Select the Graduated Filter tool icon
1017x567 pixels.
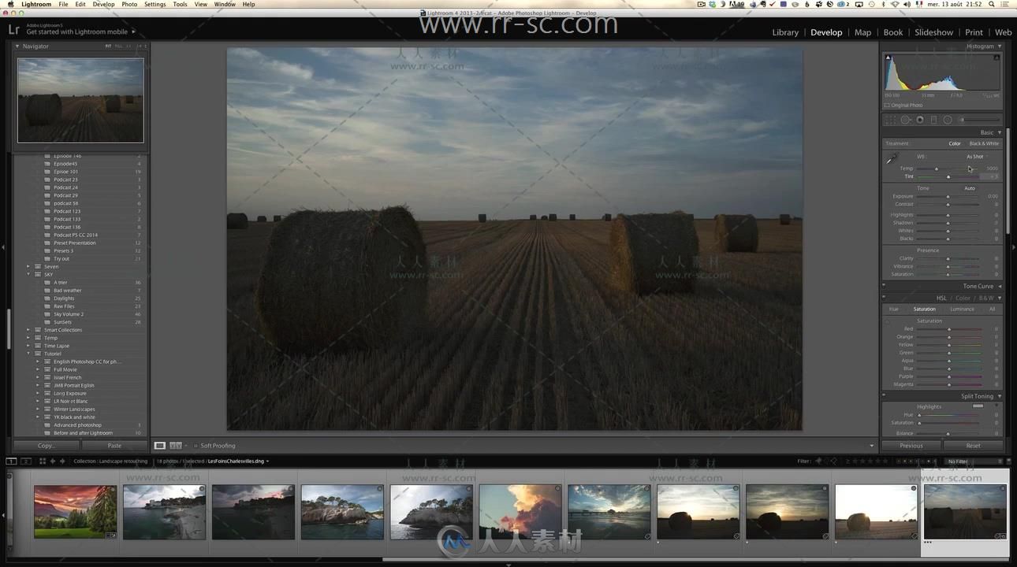(933, 120)
